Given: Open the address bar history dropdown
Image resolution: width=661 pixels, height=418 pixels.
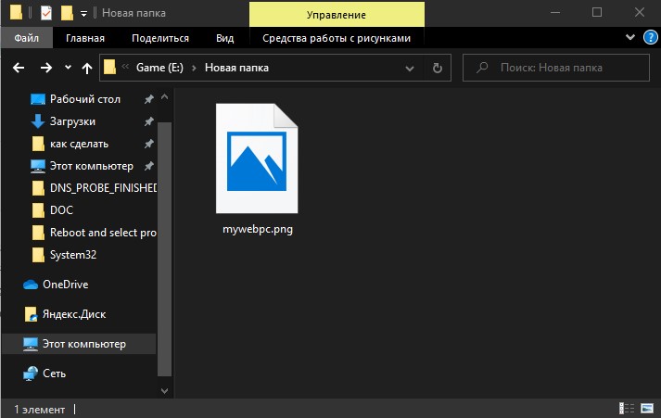Looking at the screenshot, I should [410, 68].
